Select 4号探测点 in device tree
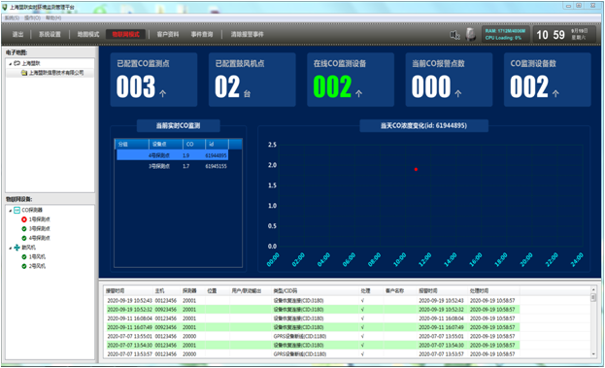Screen dimensions: 605x368 [40, 238]
